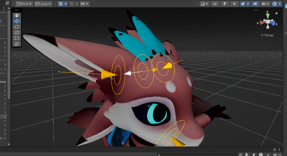Click the red X axis gizmo cone

click(262, 23)
